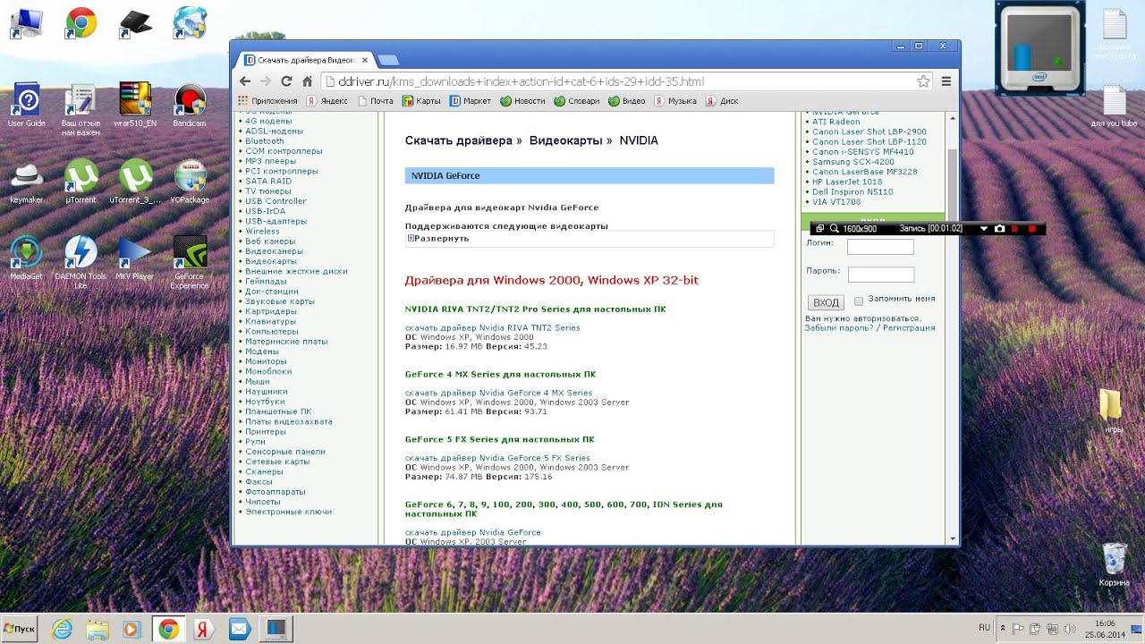Pause recording in Bandicam bar
Viewport: 1145px width, 644px height.
pos(1015,229)
